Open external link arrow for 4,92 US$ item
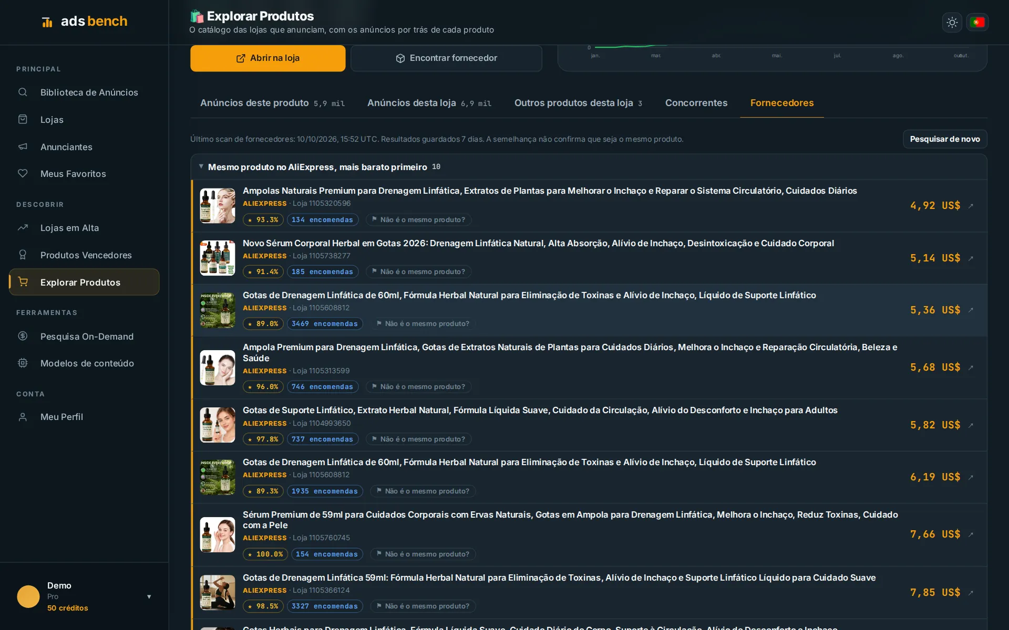This screenshot has height=630, width=1009. click(x=971, y=206)
